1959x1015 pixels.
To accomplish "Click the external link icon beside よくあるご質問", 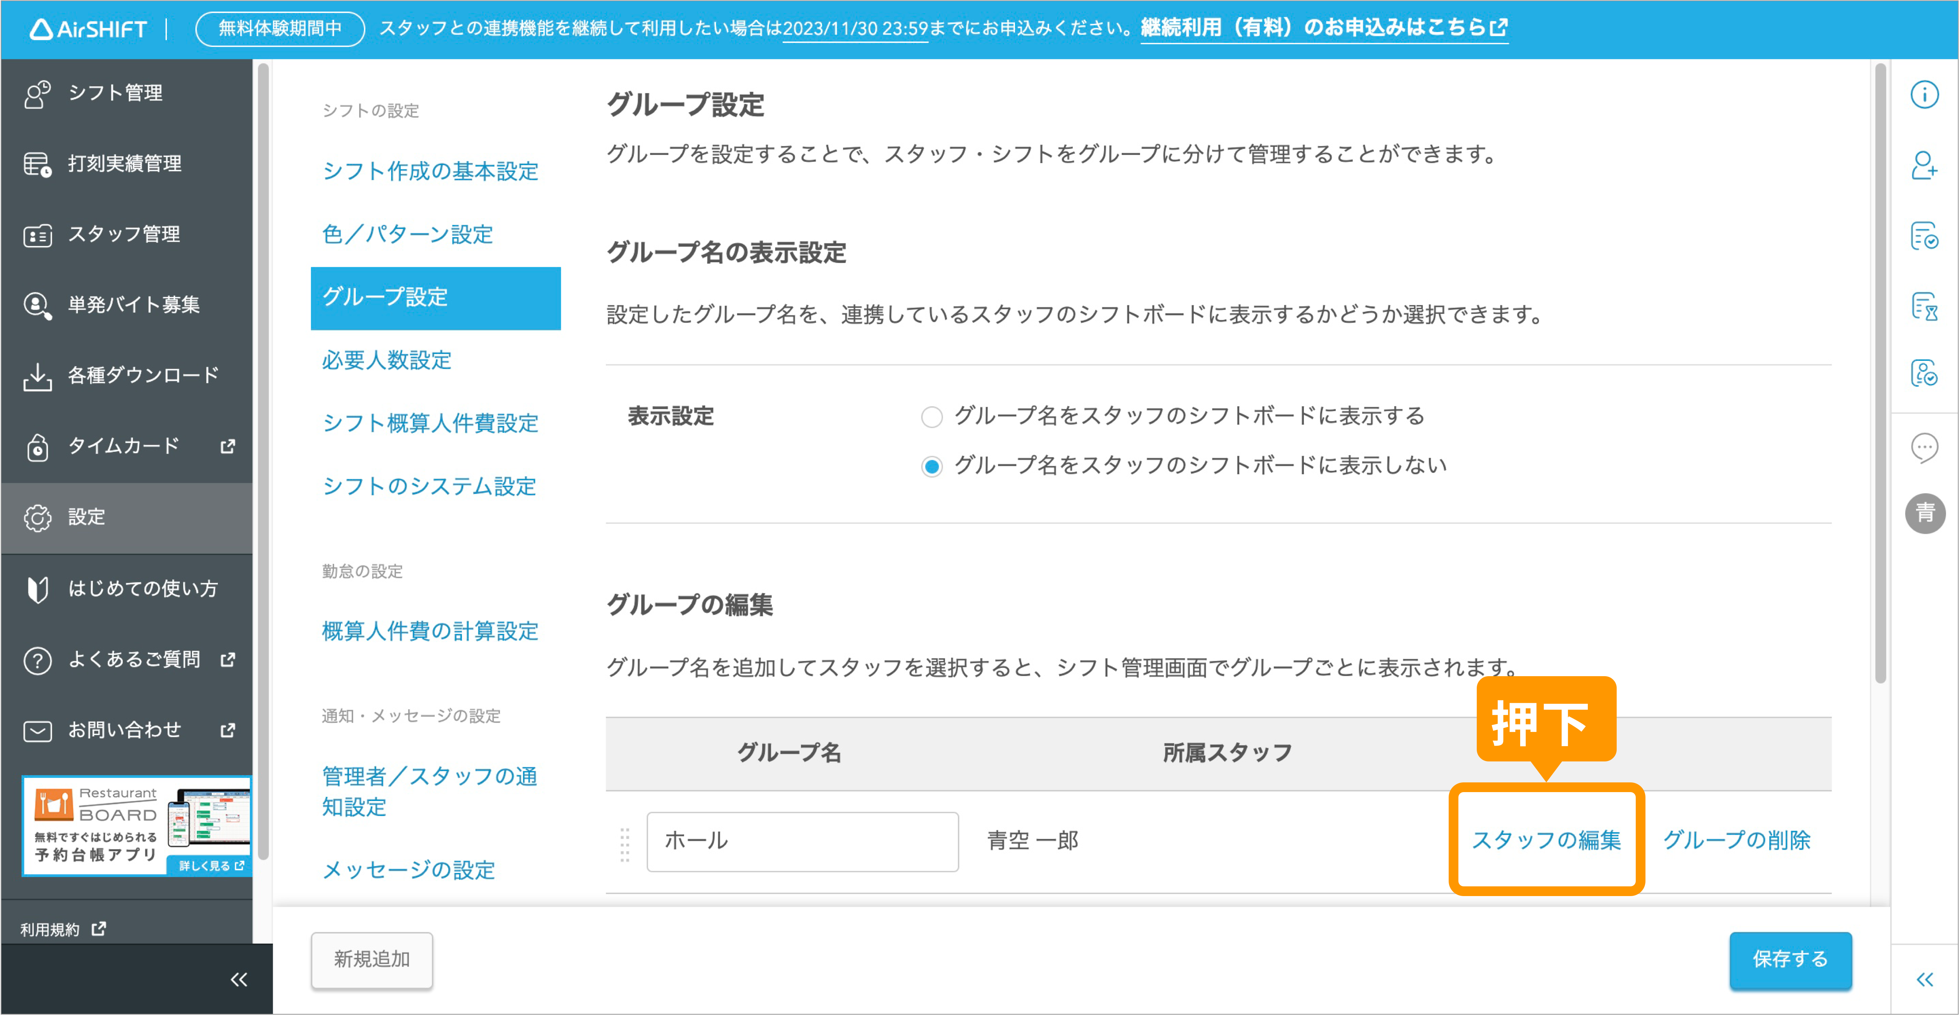I will point(227,660).
